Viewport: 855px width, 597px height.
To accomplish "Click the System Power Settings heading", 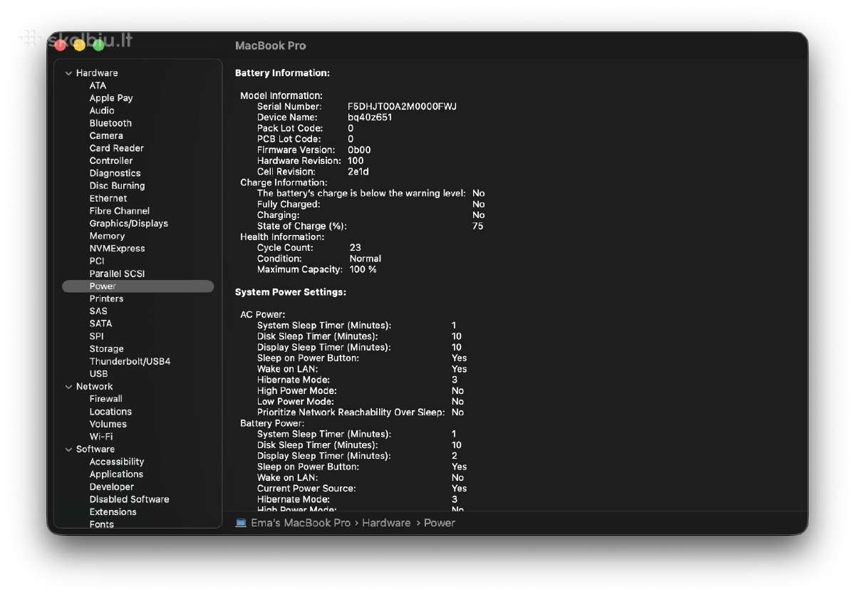I will 291,293.
